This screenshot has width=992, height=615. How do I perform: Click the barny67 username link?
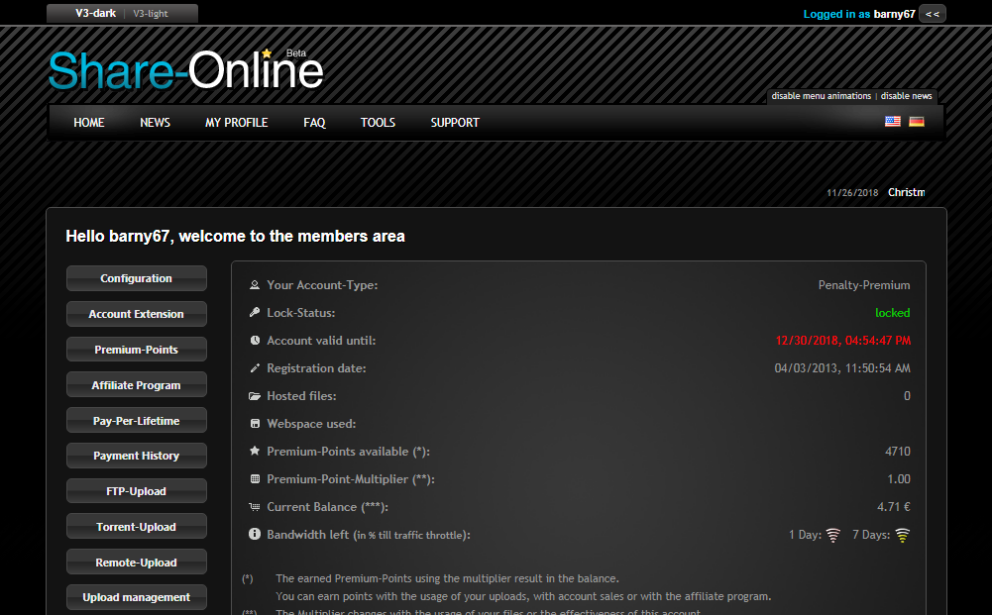pos(894,14)
